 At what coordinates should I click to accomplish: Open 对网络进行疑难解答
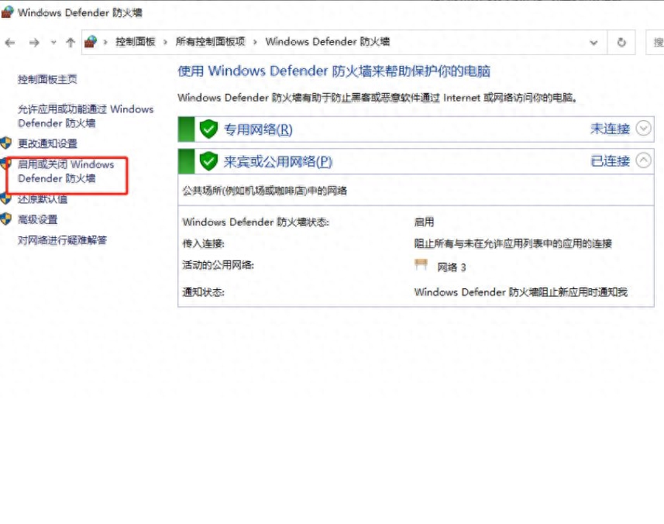pos(63,240)
